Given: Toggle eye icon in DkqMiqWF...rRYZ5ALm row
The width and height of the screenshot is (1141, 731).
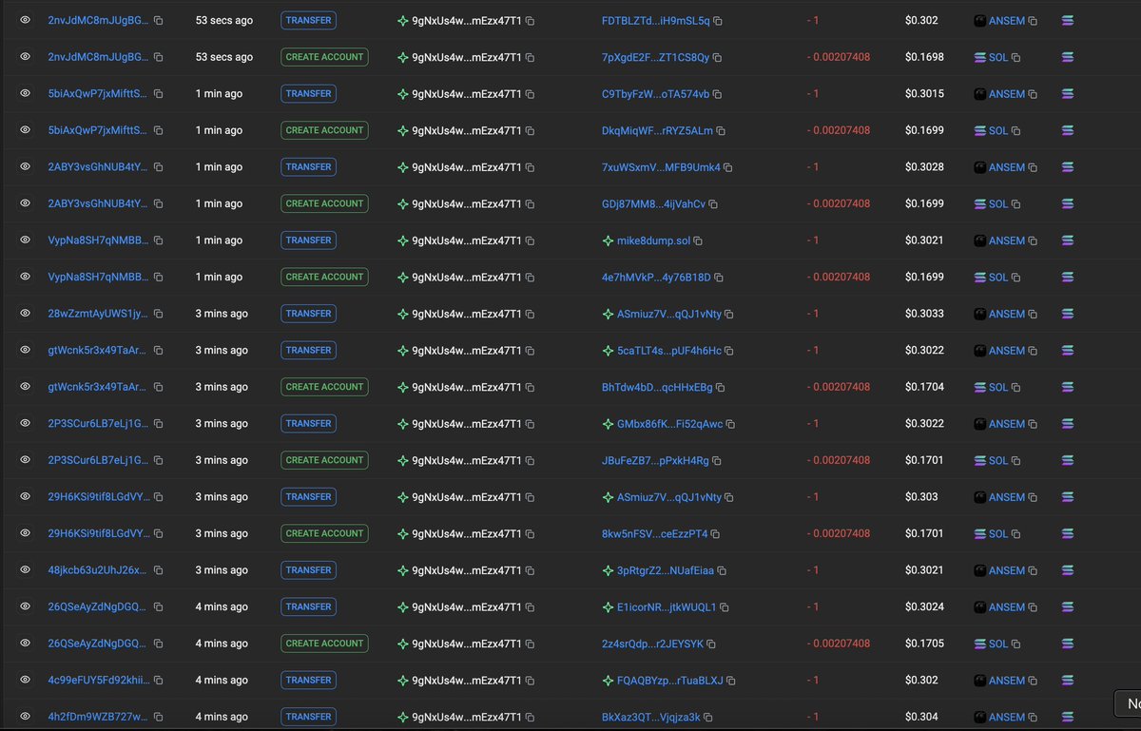Looking at the screenshot, I should click(26, 130).
